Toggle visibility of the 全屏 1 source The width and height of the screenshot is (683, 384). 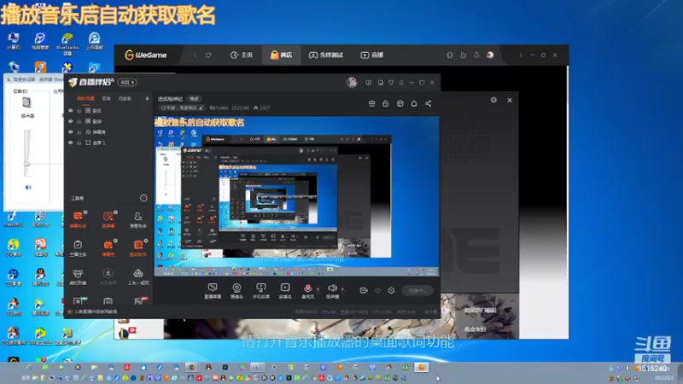pos(71,143)
